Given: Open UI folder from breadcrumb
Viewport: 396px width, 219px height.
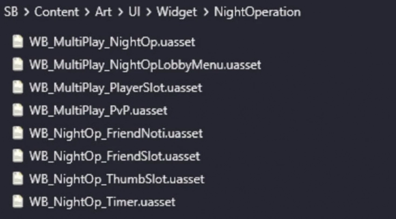Looking at the screenshot, I should point(135,13).
